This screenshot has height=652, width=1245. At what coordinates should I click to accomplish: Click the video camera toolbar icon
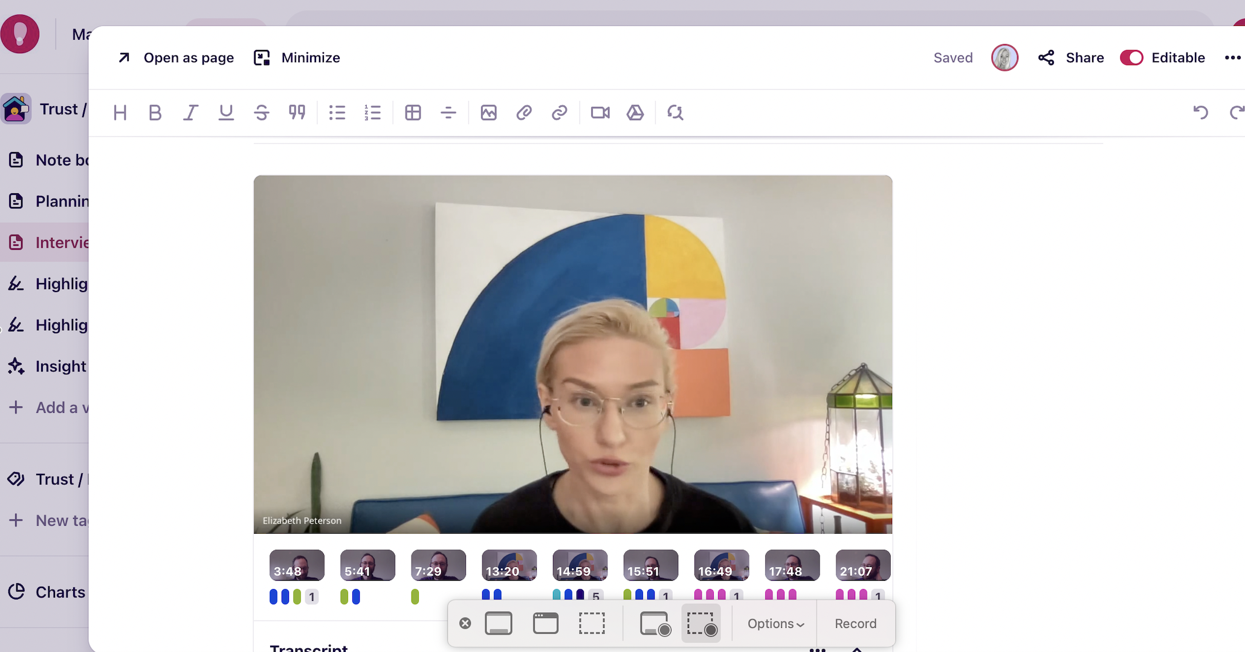point(600,113)
